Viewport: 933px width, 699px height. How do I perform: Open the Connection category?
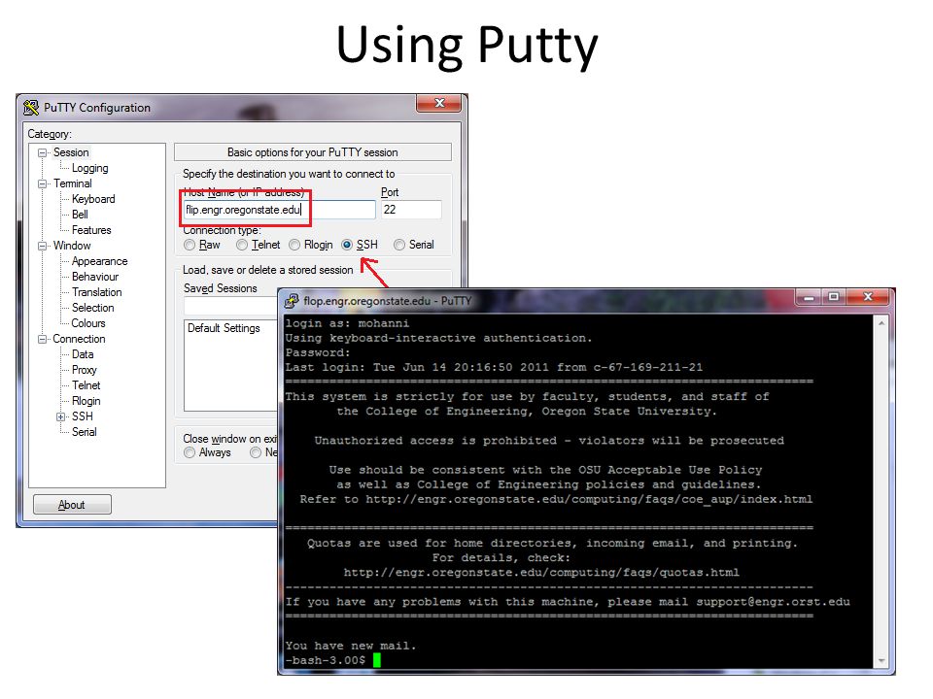(x=79, y=339)
